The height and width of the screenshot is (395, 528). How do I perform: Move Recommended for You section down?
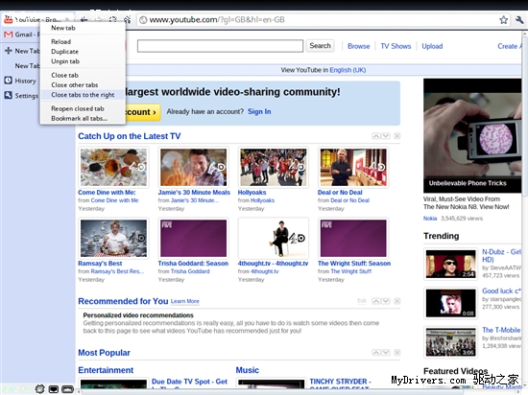click(x=386, y=301)
